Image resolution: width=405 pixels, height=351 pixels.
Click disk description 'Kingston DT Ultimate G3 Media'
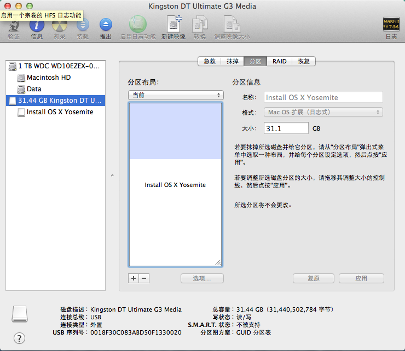coord(136,309)
